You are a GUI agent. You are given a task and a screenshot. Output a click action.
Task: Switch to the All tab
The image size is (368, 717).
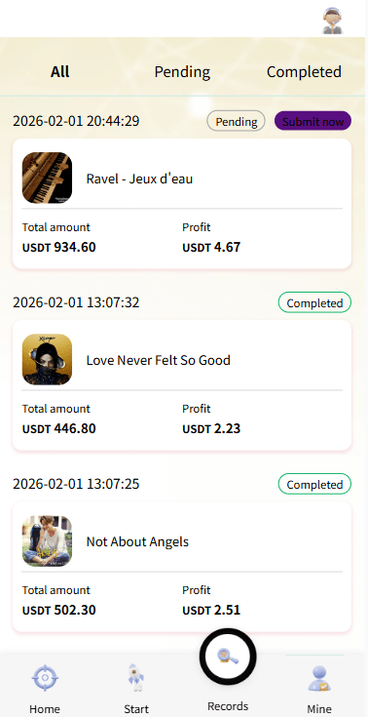click(59, 72)
